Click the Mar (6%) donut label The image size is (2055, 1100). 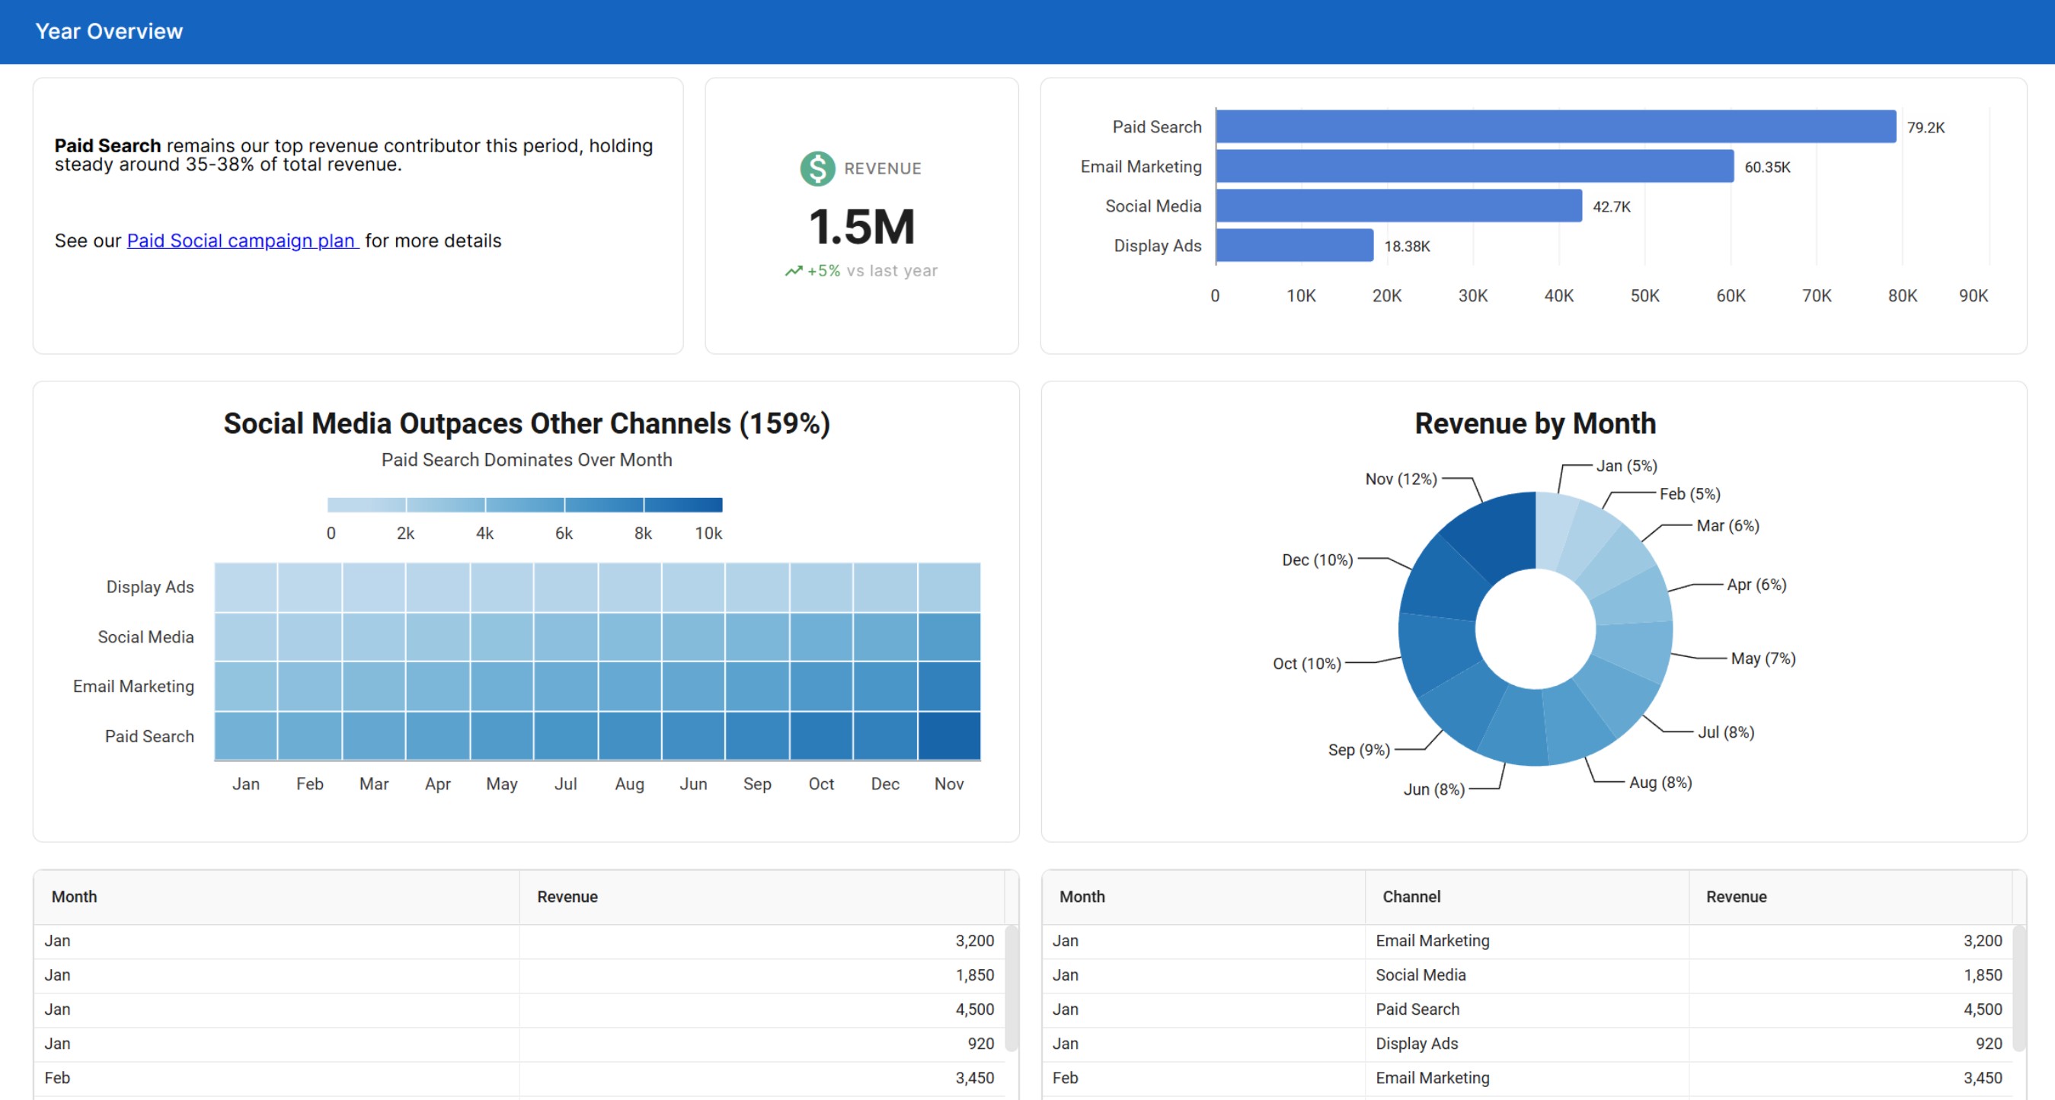point(1728,525)
